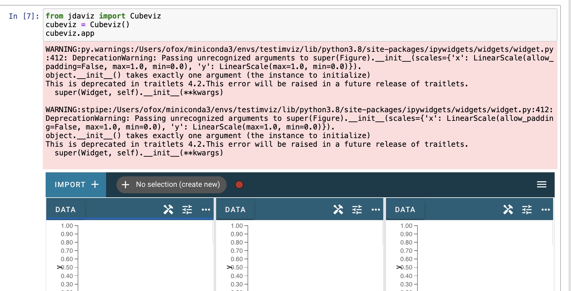Click the plus icon in the subset selector pill

[125, 184]
